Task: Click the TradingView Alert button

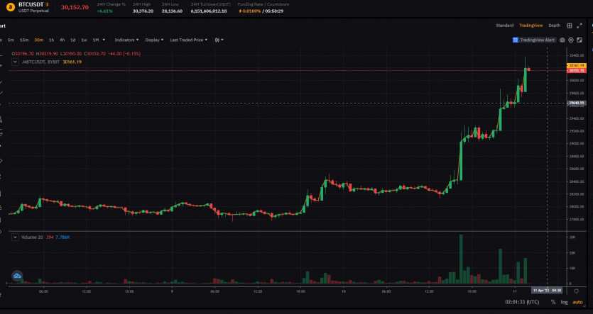Action: pyautogui.click(x=534, y=40)
